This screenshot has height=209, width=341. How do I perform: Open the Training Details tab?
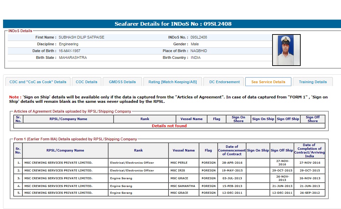[313, 82]
